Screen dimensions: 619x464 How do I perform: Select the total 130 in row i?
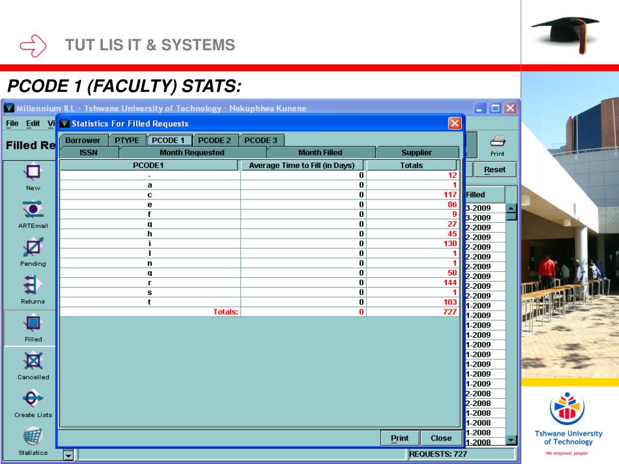[450, 243]
